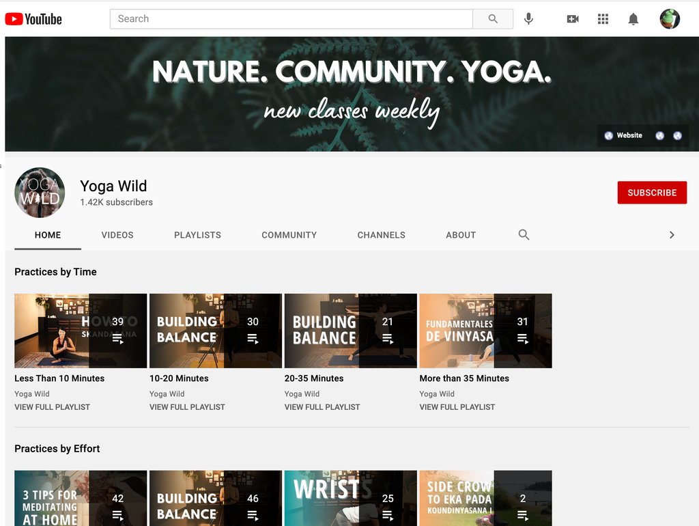Open the create video camera icon

(573, 19)
